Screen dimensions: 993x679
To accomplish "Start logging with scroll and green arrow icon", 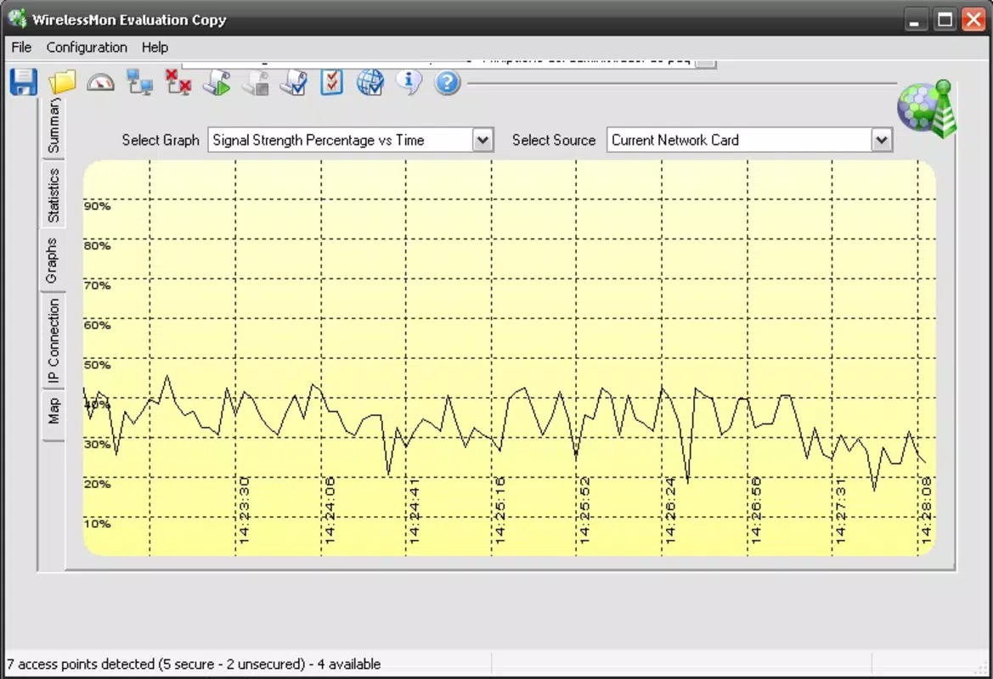I will (x=217, y=82).
